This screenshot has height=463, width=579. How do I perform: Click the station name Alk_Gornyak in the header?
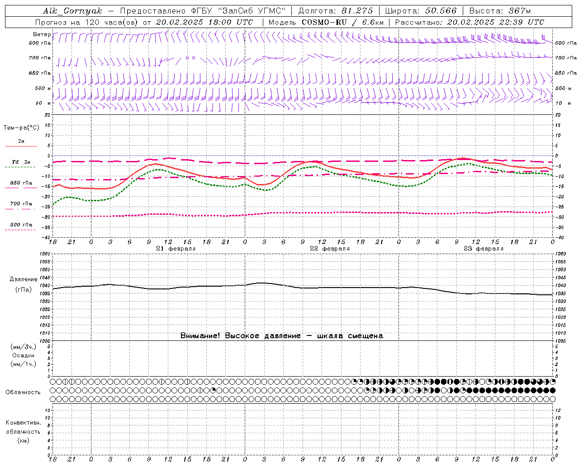pos(72,11)
